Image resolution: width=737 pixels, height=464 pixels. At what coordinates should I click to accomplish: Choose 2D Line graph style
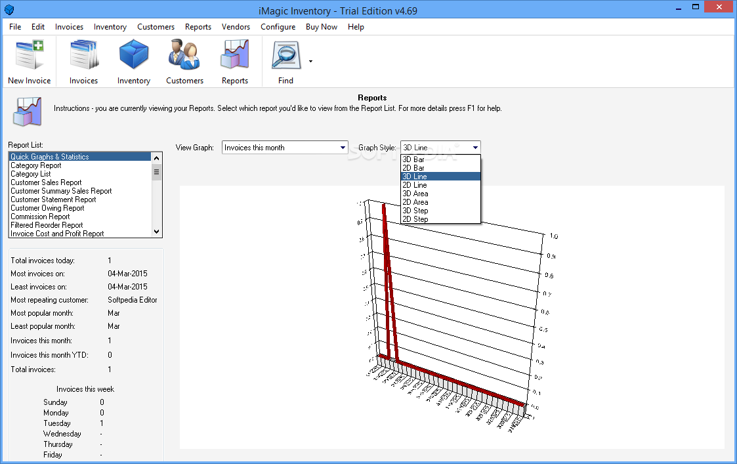[x=440, y=185]
